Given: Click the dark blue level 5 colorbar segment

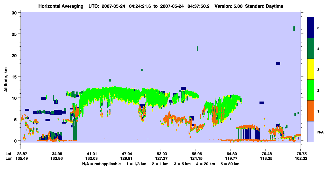Looking at the screenshot, I should [311, 28].
